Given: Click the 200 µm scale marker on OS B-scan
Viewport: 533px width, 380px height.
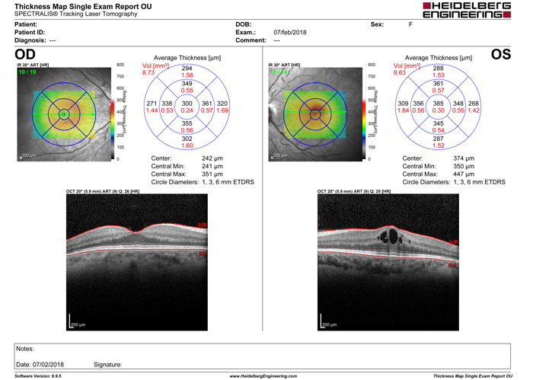Looking at the screenshot, I should point(327,324).
